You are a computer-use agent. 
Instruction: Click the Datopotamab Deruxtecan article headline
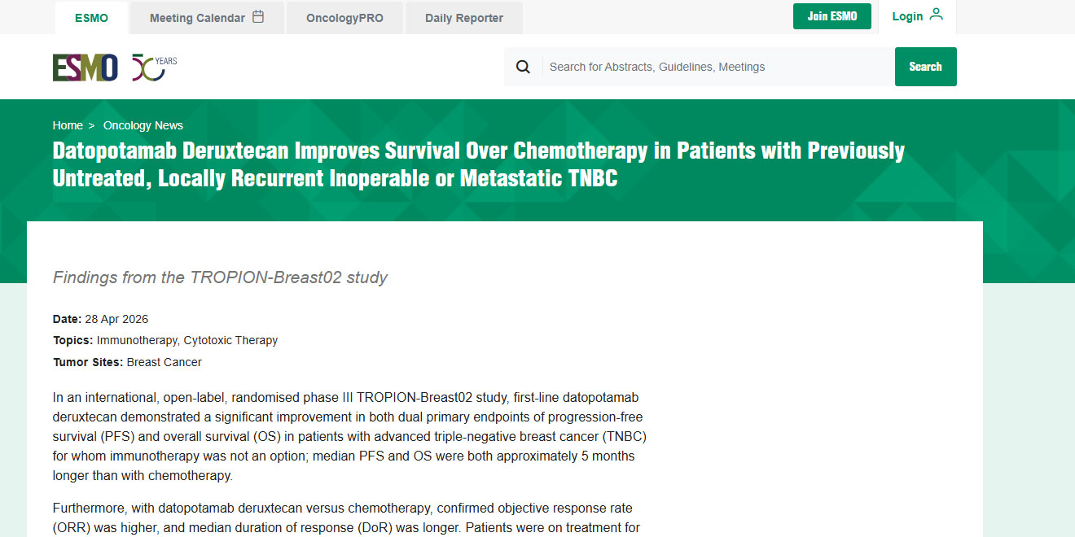point(478,164)
